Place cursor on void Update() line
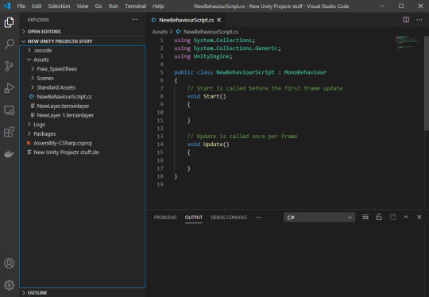Viewport: 429px width, 297px height. tap(208, 144)
